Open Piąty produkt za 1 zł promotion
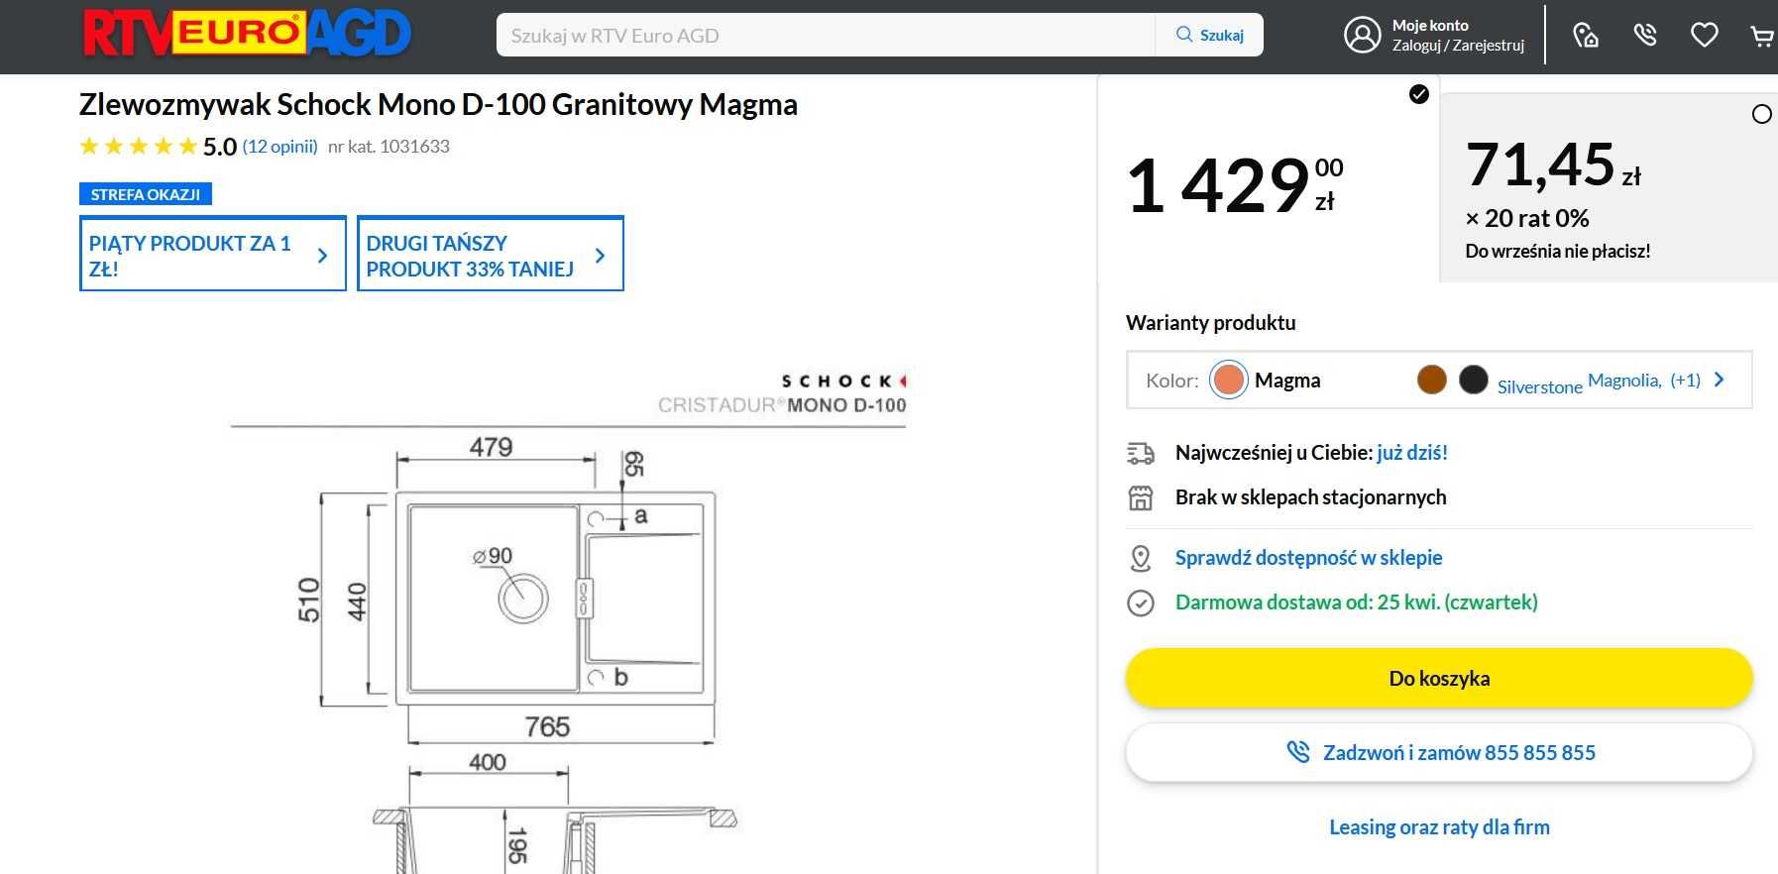Image resolution: width=1778 pixels, height=874 pixels. (212, 254)
